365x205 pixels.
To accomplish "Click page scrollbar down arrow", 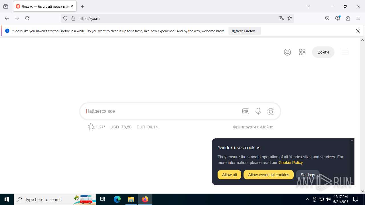I will (x=362, y=191).
